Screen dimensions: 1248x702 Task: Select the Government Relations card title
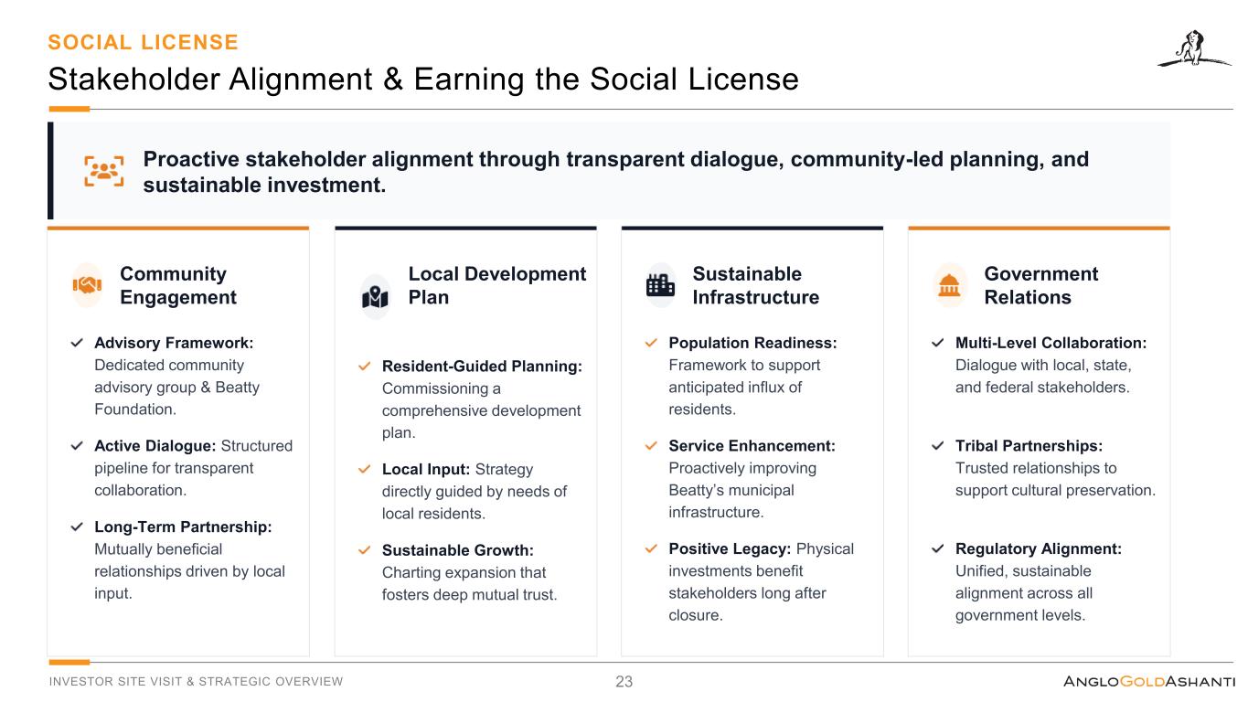click(x=1040, y=285)
